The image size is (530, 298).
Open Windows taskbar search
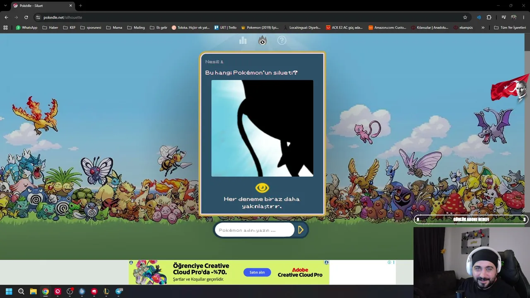point(21,291)
